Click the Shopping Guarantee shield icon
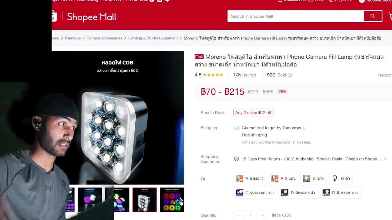Image resolution: width=392 pixels, height=220 pixels. (236, 159)
